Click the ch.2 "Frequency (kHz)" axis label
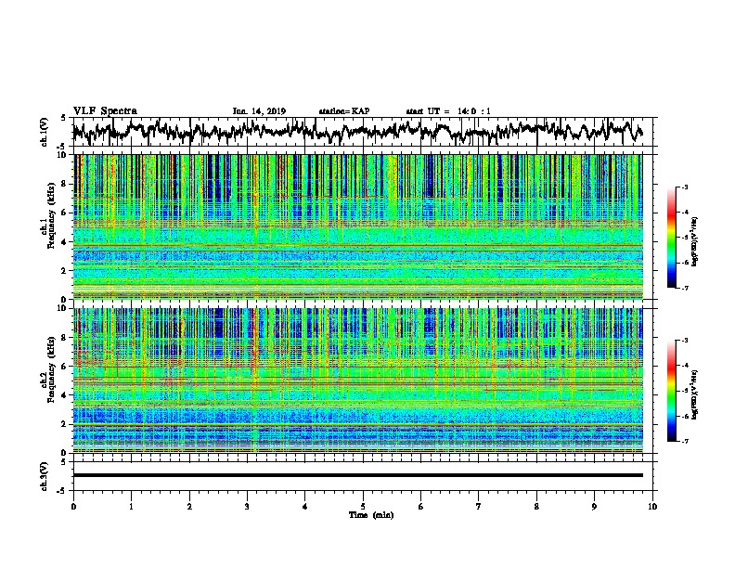Image resolution: width=735 pixels, height=568 pixels. 51,369
